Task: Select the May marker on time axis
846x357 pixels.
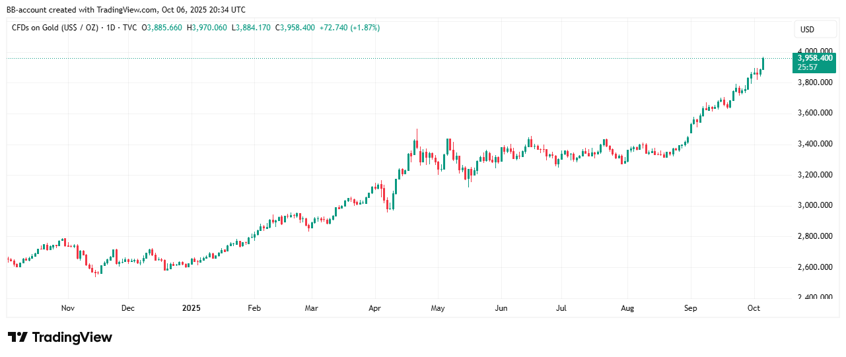Action: pyautogui.click(x=438, y=308)
